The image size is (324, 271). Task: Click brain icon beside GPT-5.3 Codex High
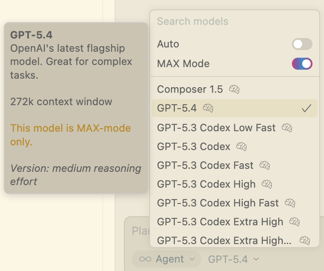pos(267,184)
